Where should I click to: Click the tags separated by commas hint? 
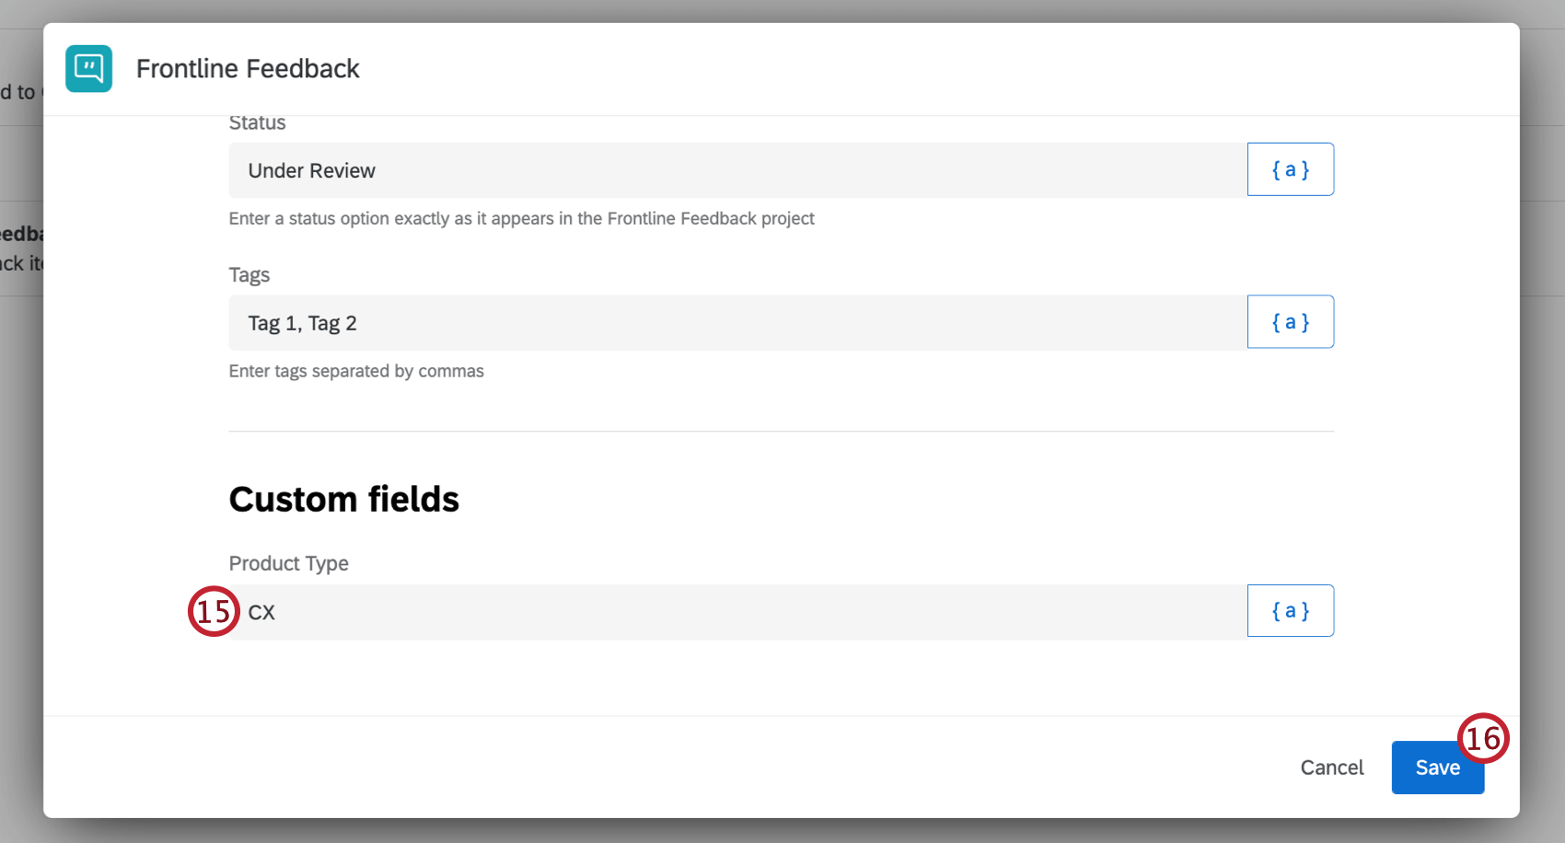pos(355,372)
